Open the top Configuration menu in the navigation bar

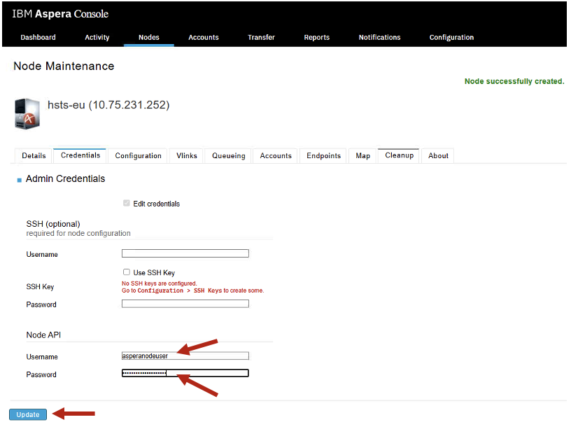pos(451,37)
